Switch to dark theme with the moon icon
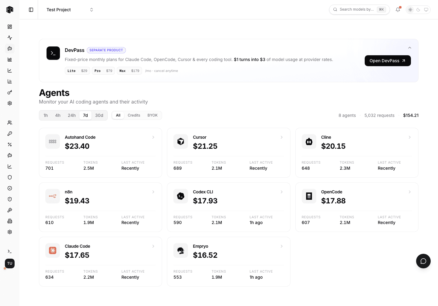The width and height of the screenshot is (438, 306). coord(418,10)
